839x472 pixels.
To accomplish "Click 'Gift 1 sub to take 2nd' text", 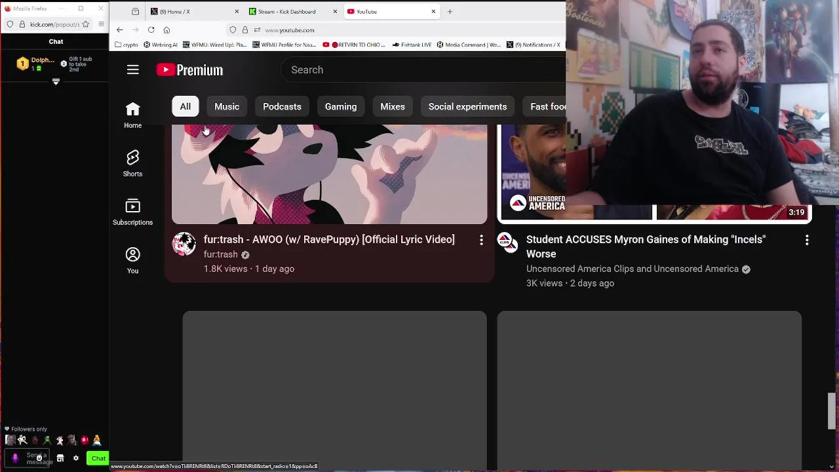I will (80, 64).
